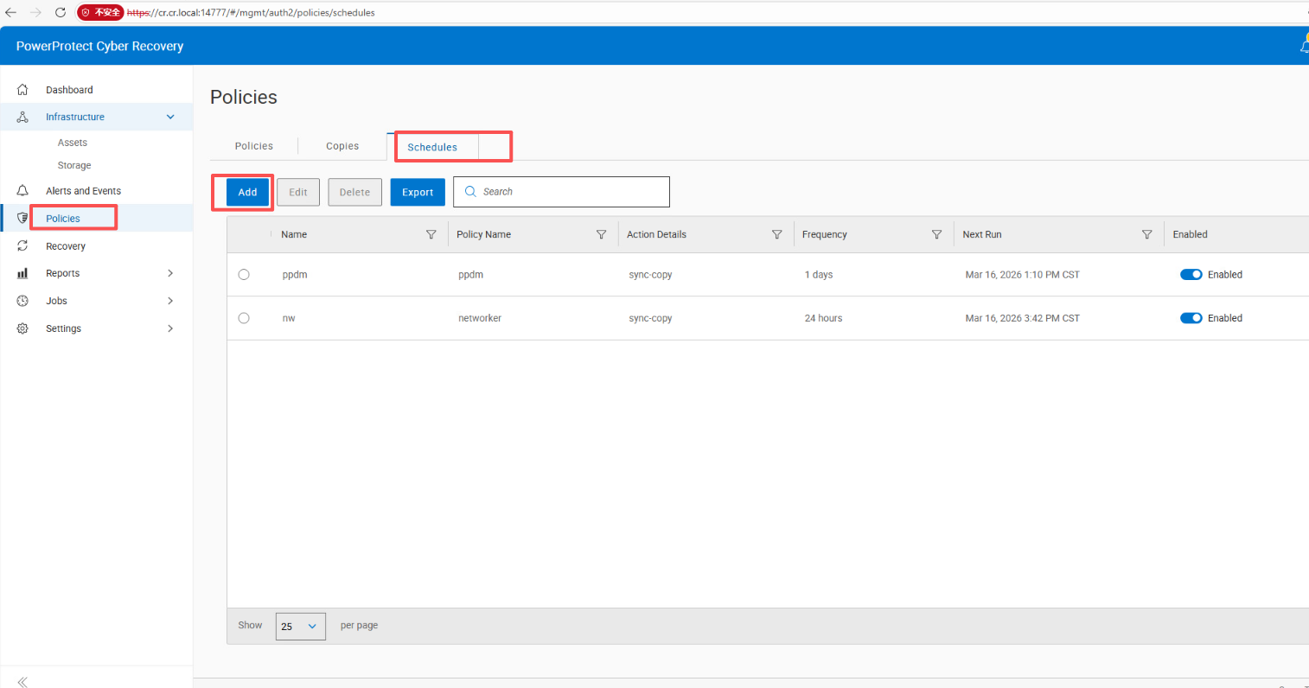The height and width of the screenshot is (688, 1309).
Task: Collapse the sidebar with double-chevron icon
Action: pyautogui.click(x=22, y=682)
